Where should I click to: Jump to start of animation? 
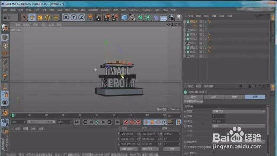77,122
